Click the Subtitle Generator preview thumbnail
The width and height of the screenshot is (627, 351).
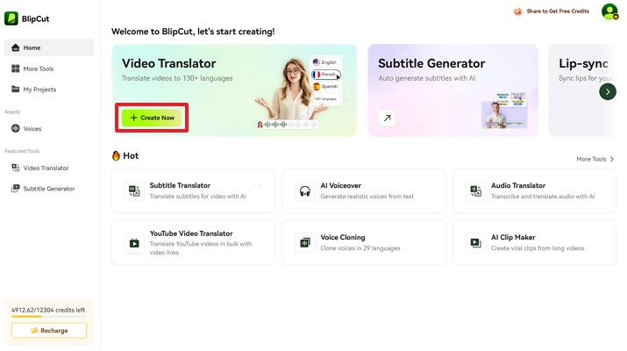point(504,111)
